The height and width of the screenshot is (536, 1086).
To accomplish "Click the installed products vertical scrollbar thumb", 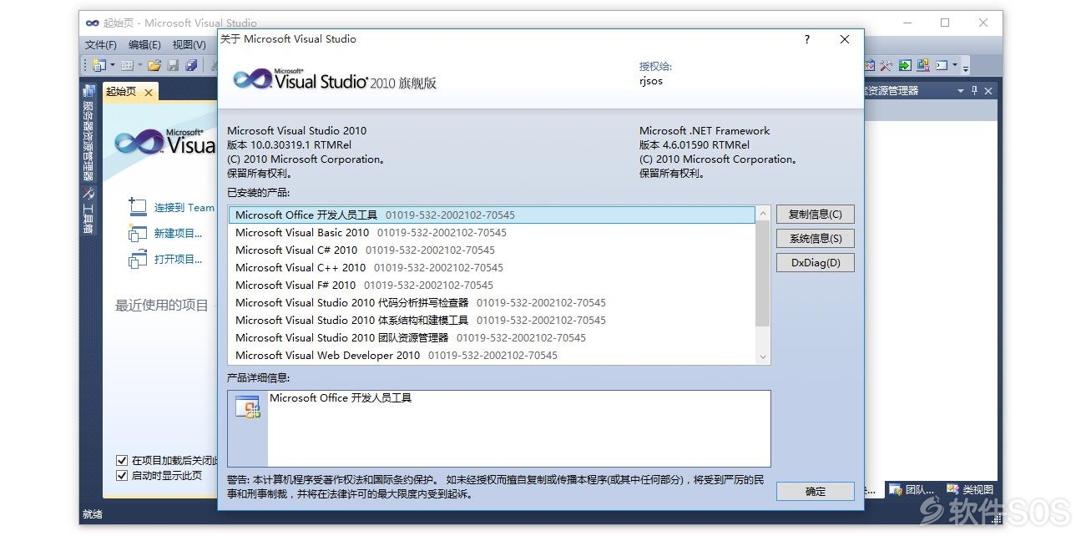I will point(762,274).
